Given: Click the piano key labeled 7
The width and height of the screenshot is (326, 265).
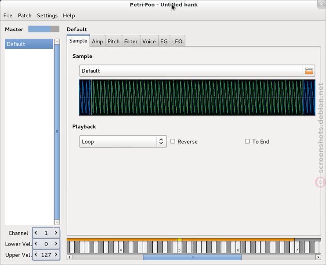Looking at the screenshot, I should [x=297, y=249].
